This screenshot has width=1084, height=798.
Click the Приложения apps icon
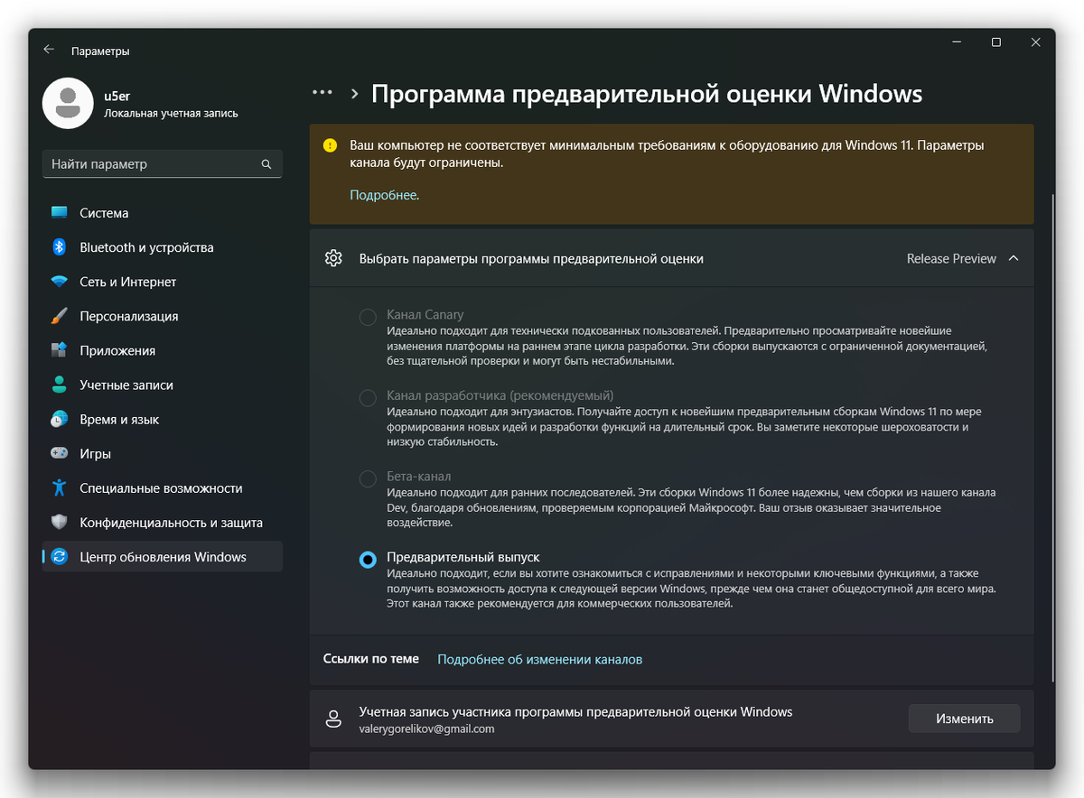click(60, 350)
